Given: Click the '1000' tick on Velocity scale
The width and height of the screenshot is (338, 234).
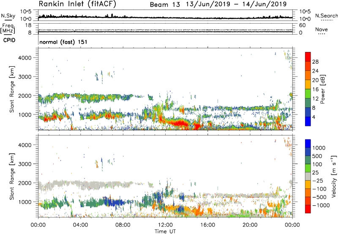Looking at the screenshot, I should (x=319, y=148).
